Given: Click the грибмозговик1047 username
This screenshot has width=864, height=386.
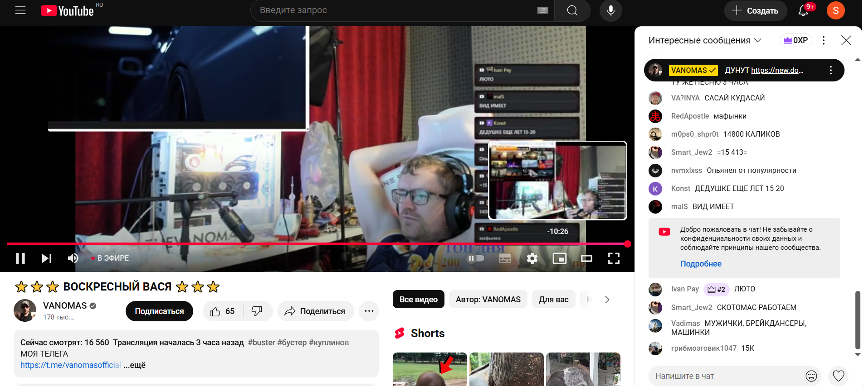Looking at the screenshot, I should (x=704, y=348).
